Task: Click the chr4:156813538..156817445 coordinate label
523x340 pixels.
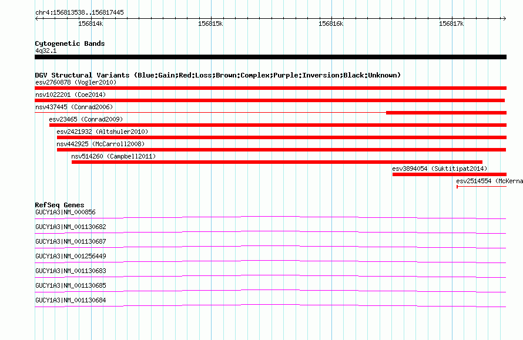Action: [x=79, y=12]
